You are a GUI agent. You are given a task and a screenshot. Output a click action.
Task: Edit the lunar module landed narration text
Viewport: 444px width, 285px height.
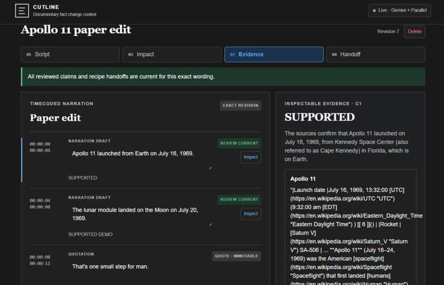point(140,216)
